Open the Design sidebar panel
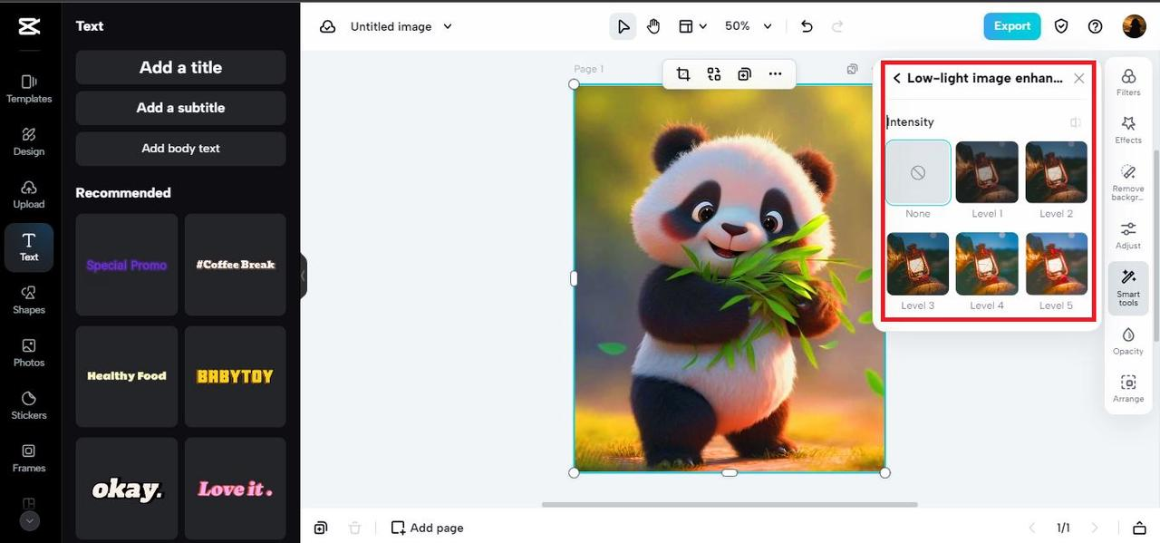The image size is (1160, 543). point(29,141)
